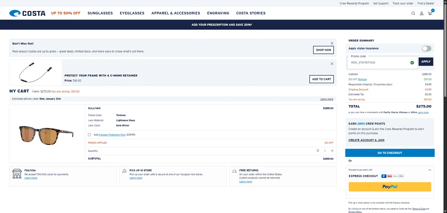Viewport: 447px width, 213px height.
Task: Click the Shop Now button
Action: [323, 50]
